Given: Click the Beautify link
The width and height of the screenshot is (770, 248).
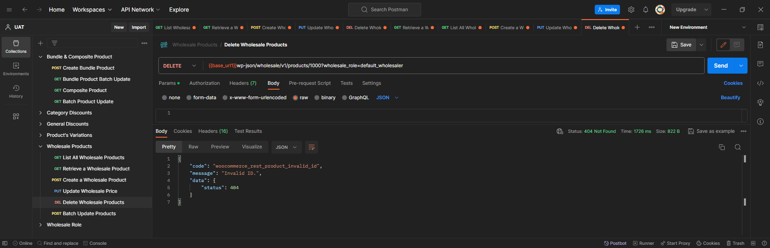Looking at the screenshot, I should pos(730,98).
